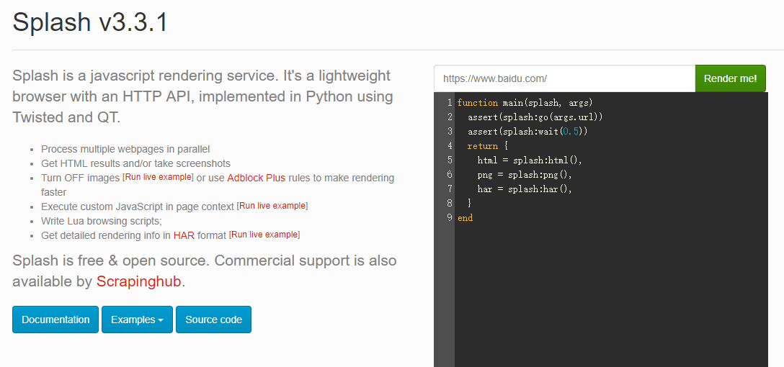Click the Render me! button
Screen dimensions: 784x367
tap(730, 78)
